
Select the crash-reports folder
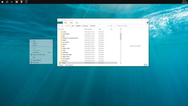point(66,34)
